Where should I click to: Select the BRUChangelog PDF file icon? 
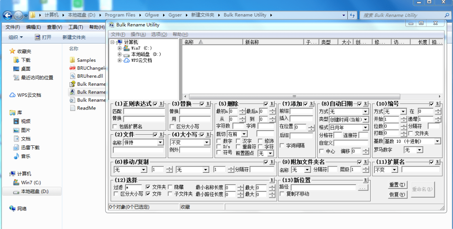coord(72,68)
